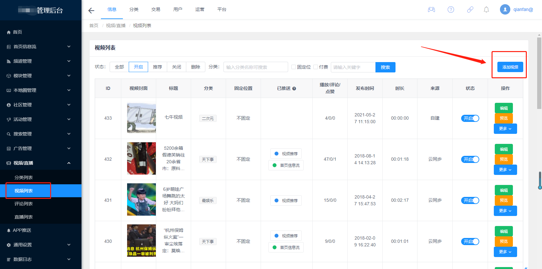Click the 本地圈管理 icon

click(9, 91)
